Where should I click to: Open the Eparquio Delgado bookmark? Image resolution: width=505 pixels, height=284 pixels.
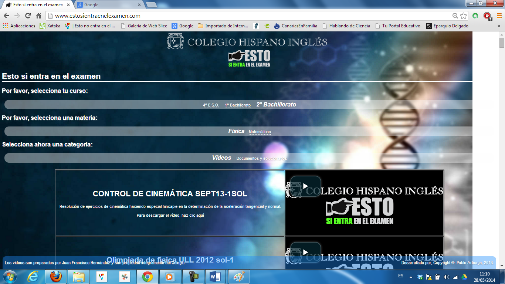tap(447, 26)
